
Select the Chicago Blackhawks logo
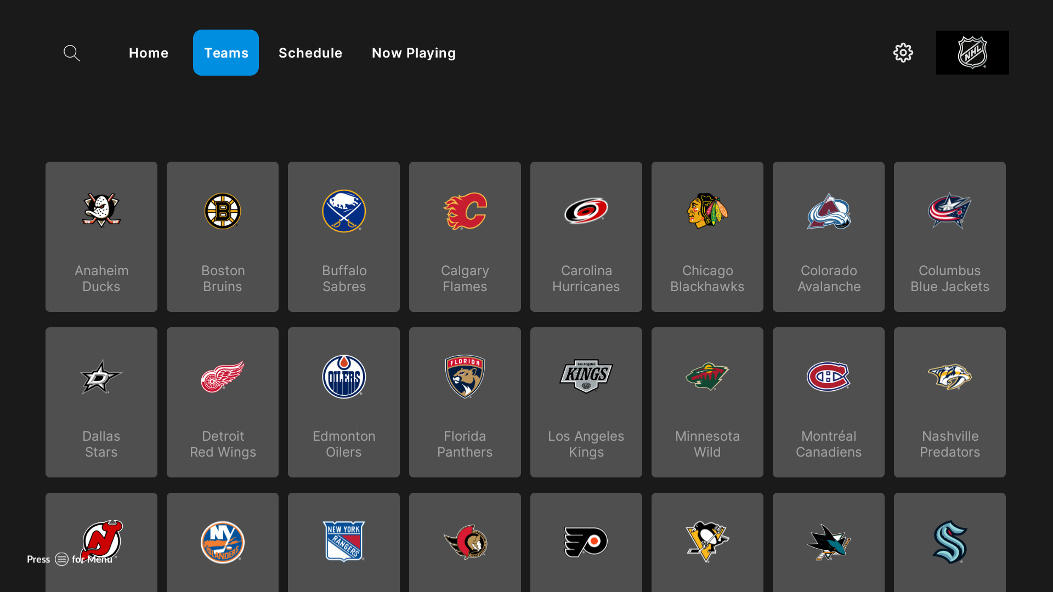point(707,212)
